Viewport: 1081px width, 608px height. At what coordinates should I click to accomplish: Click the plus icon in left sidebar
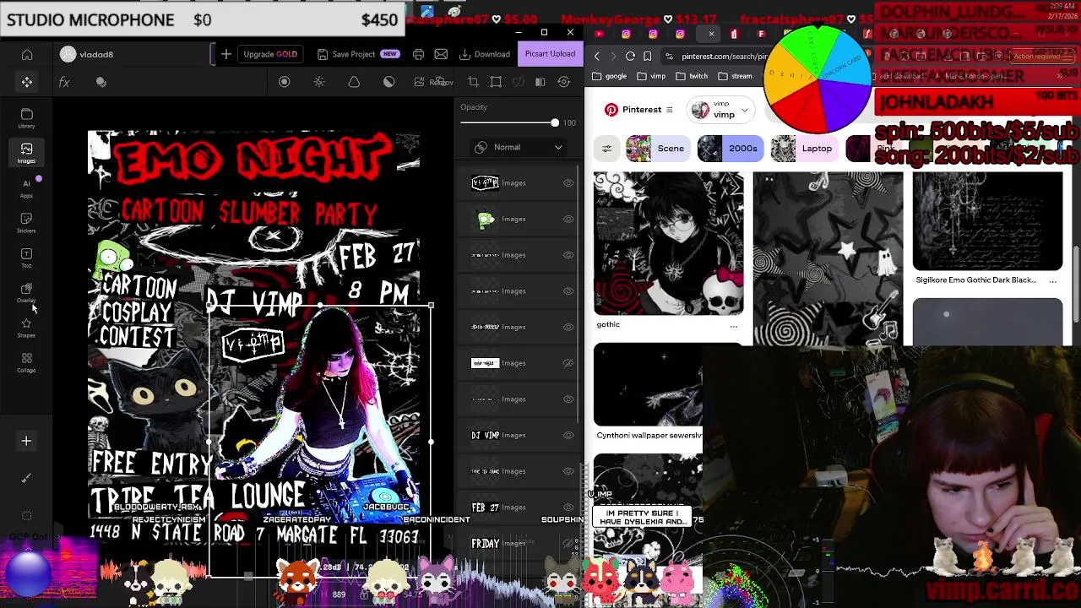click(x=26, y=441)
